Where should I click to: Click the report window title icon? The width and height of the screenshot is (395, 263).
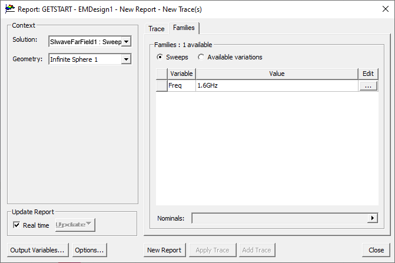[x=10, y=9]
